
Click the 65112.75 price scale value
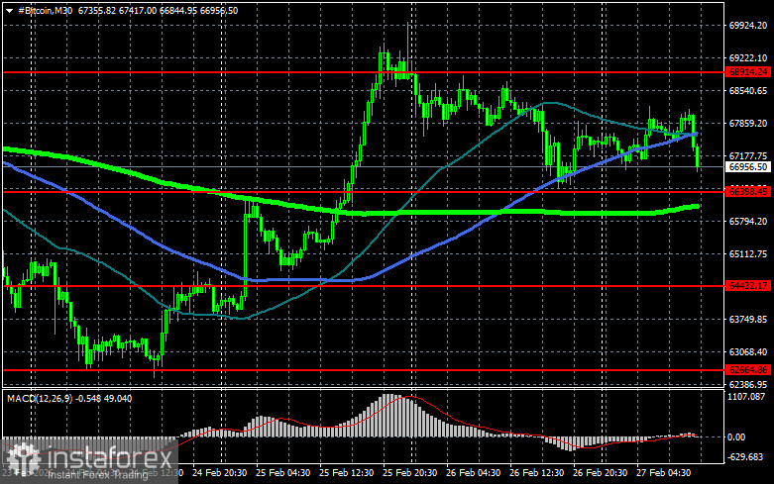point(748,253)
